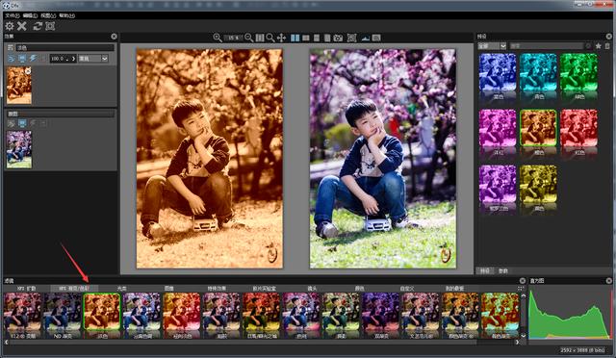Select the original image thumbnail in mask panel
The height and width of the screenshot is (358, 616).
(19, 150)
